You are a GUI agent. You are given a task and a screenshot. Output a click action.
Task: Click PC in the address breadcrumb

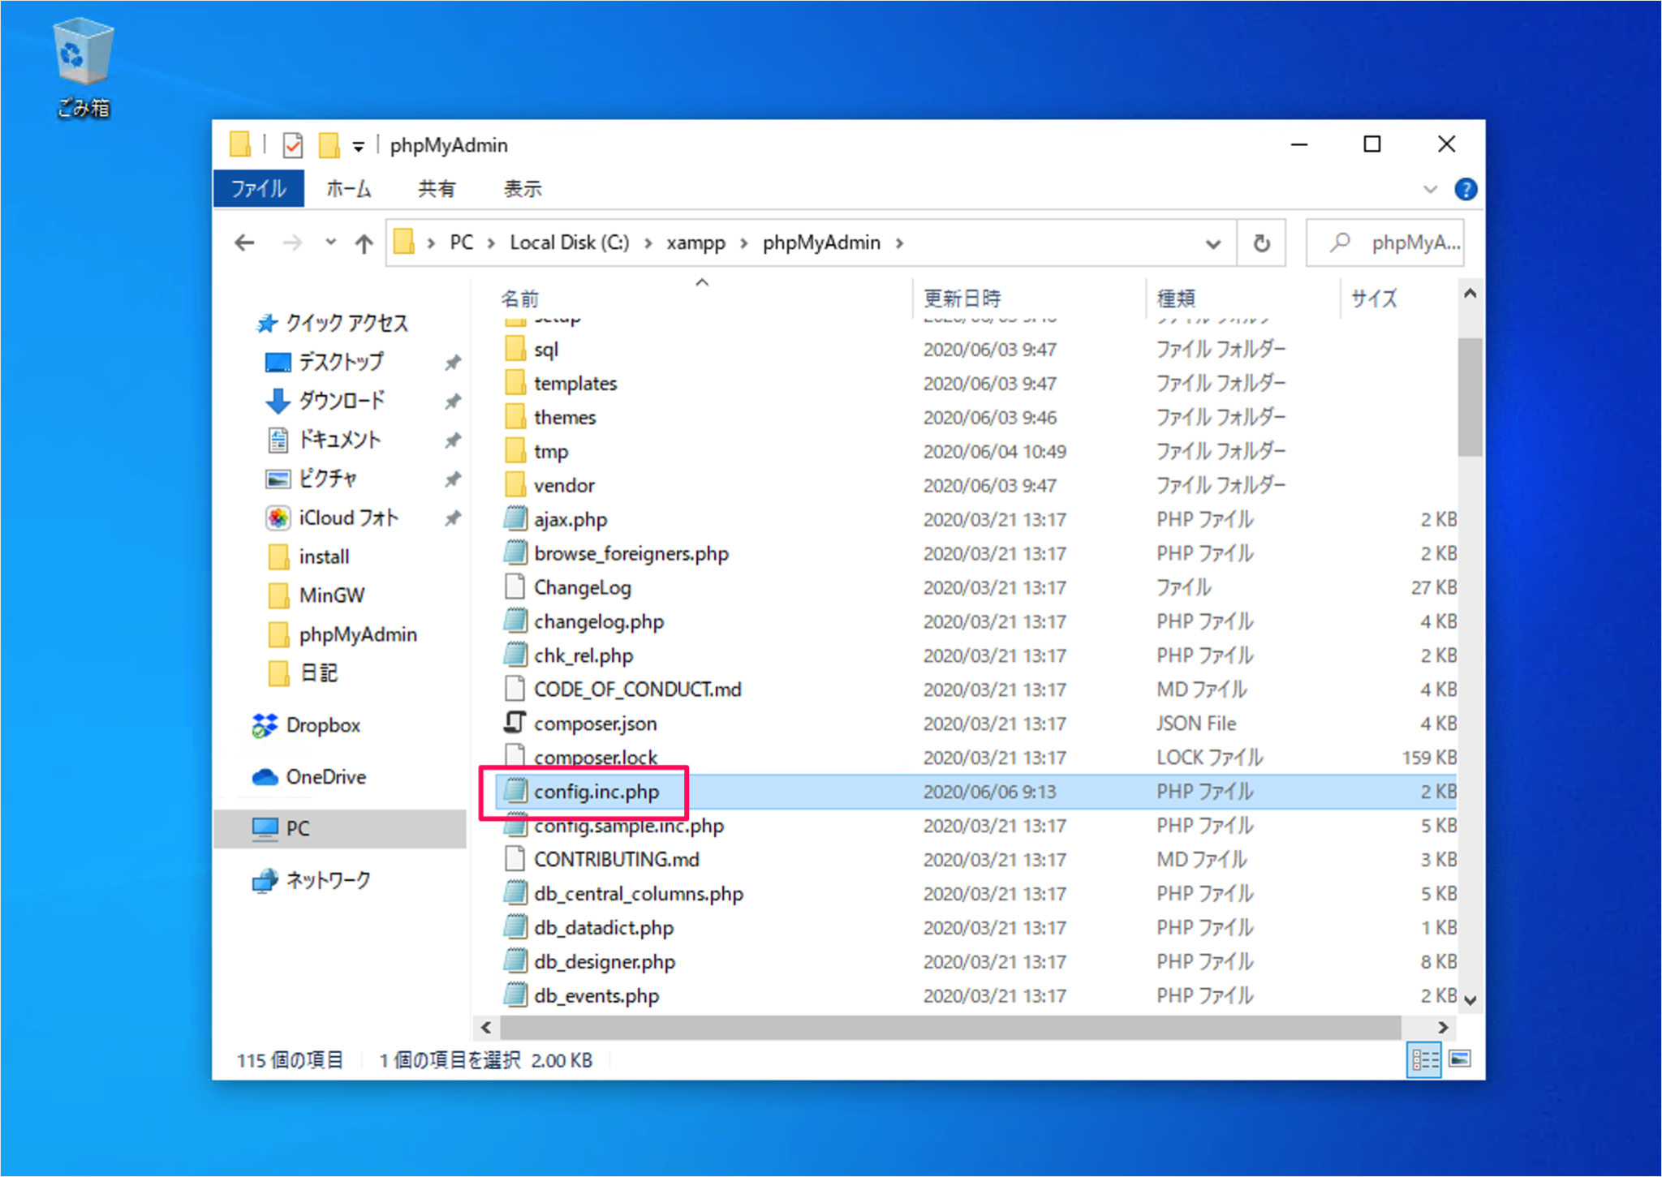click(461, 243)
